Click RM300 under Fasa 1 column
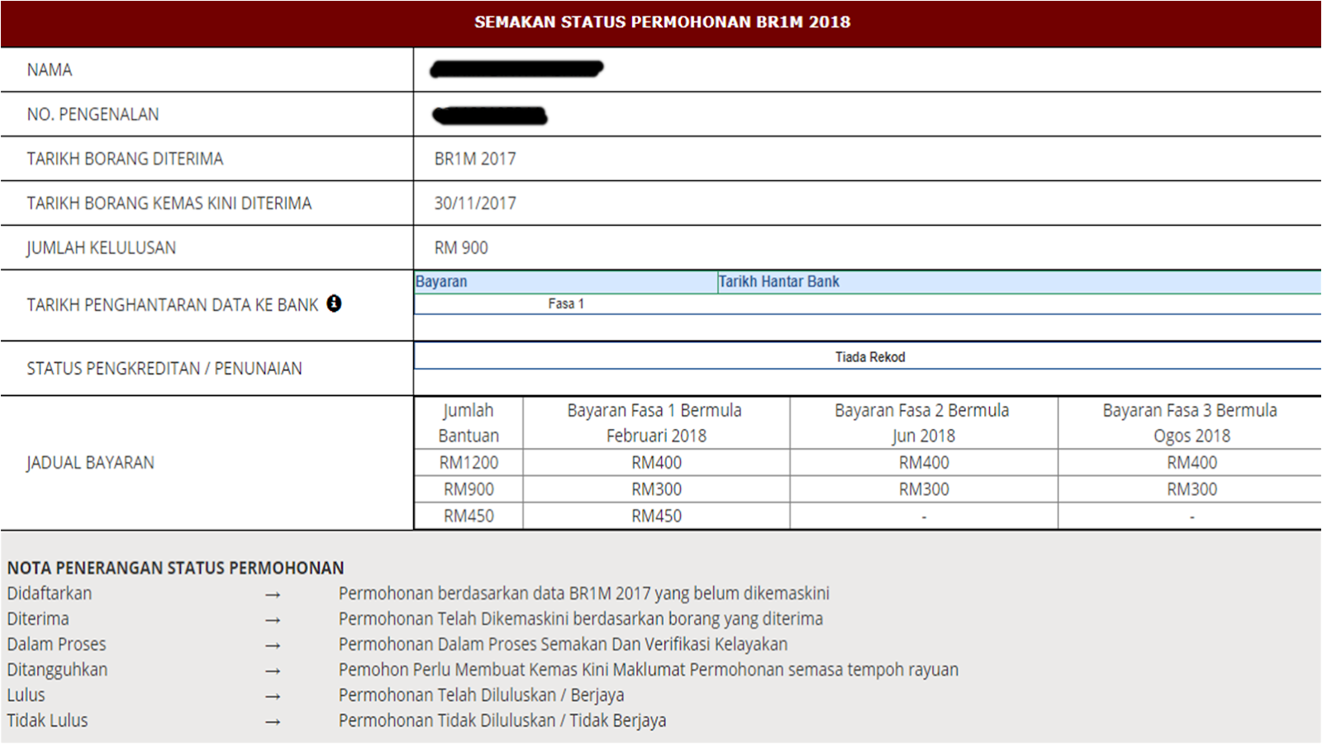The image size is (1322, 744). (x=656, y=489)
